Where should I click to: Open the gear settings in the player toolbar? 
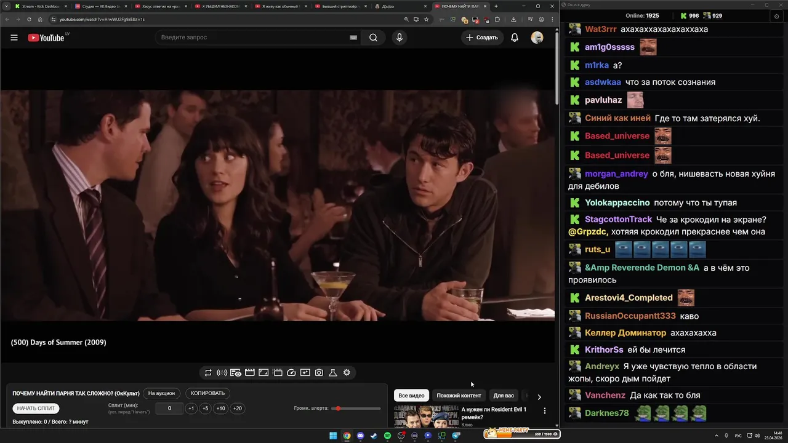(347, 373)
